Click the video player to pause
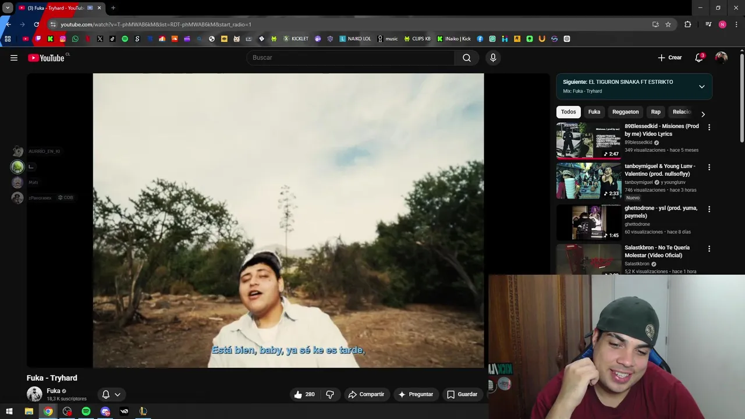The width and height of the screenshot is (745, 419). [x=288, y=221]
